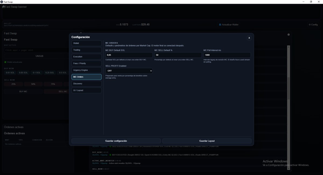Click the ACTIVE_MINT_MONITOR log entry
Viewport: 323px width, 175px height.
pos(188,162)
